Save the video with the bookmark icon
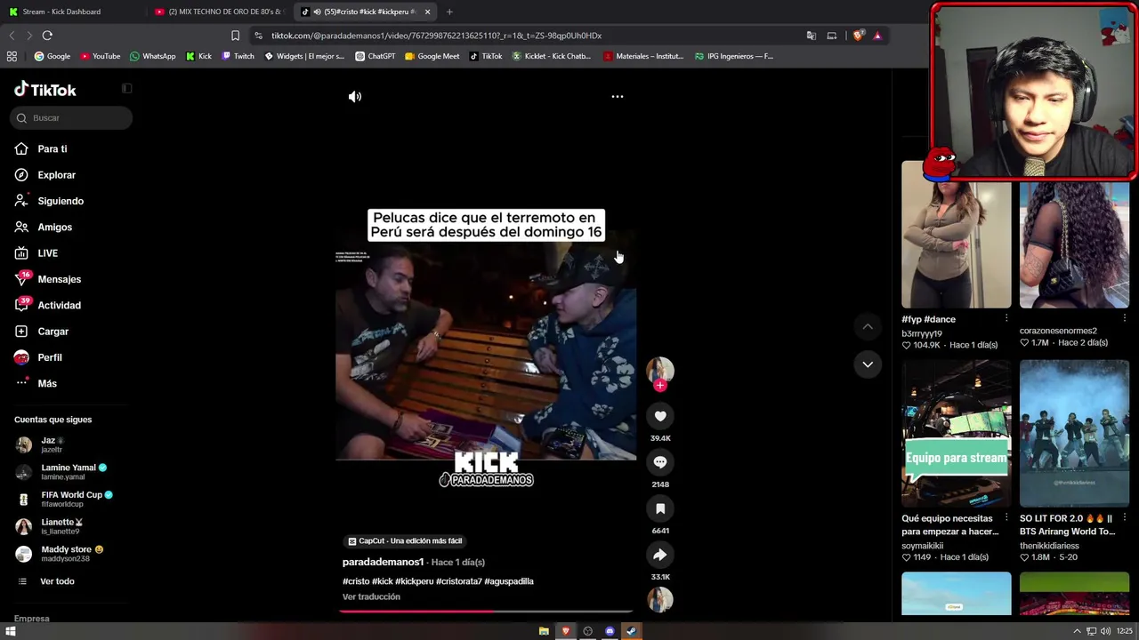 (x=660, y=508)
